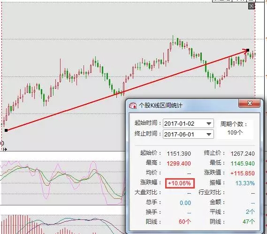Screen dimensions: 267x234
Task: Click the highlighted +10.06% 涨跌幅 value
Action: (179, 183)
